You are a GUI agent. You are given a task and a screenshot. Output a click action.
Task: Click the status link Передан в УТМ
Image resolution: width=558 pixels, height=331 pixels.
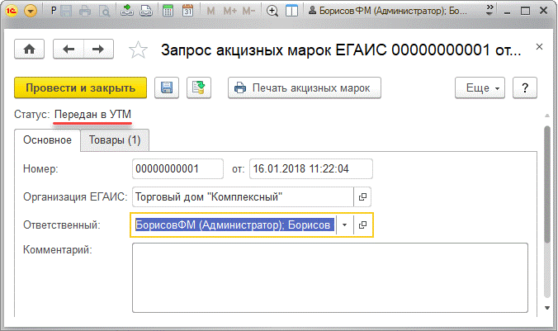click(x=92, y=115)
